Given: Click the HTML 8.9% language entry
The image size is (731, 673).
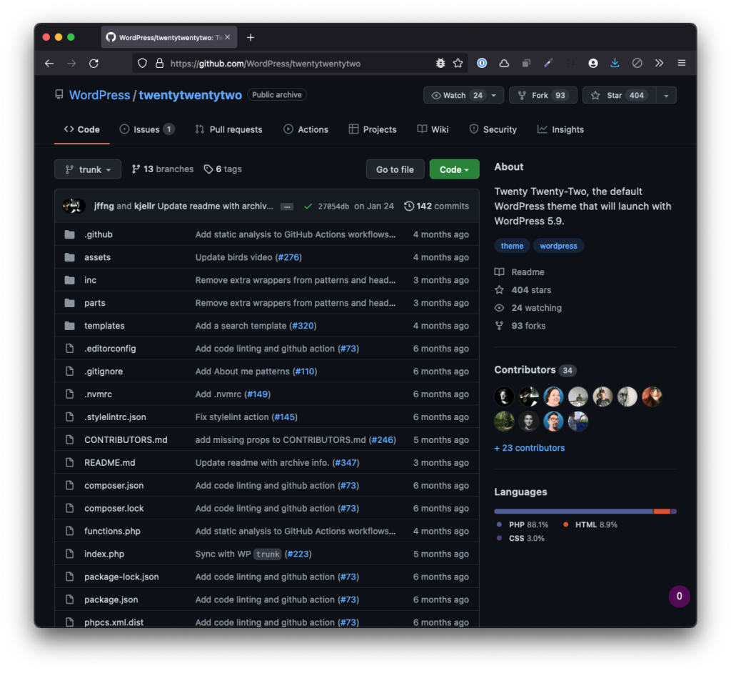Looking at the screenshot, I should [590, 524].
